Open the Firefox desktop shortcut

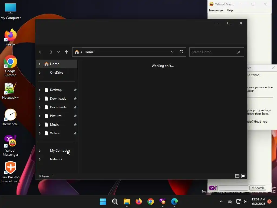11,37
